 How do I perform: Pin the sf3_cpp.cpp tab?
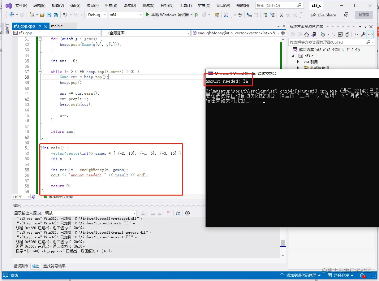(40, 26)
